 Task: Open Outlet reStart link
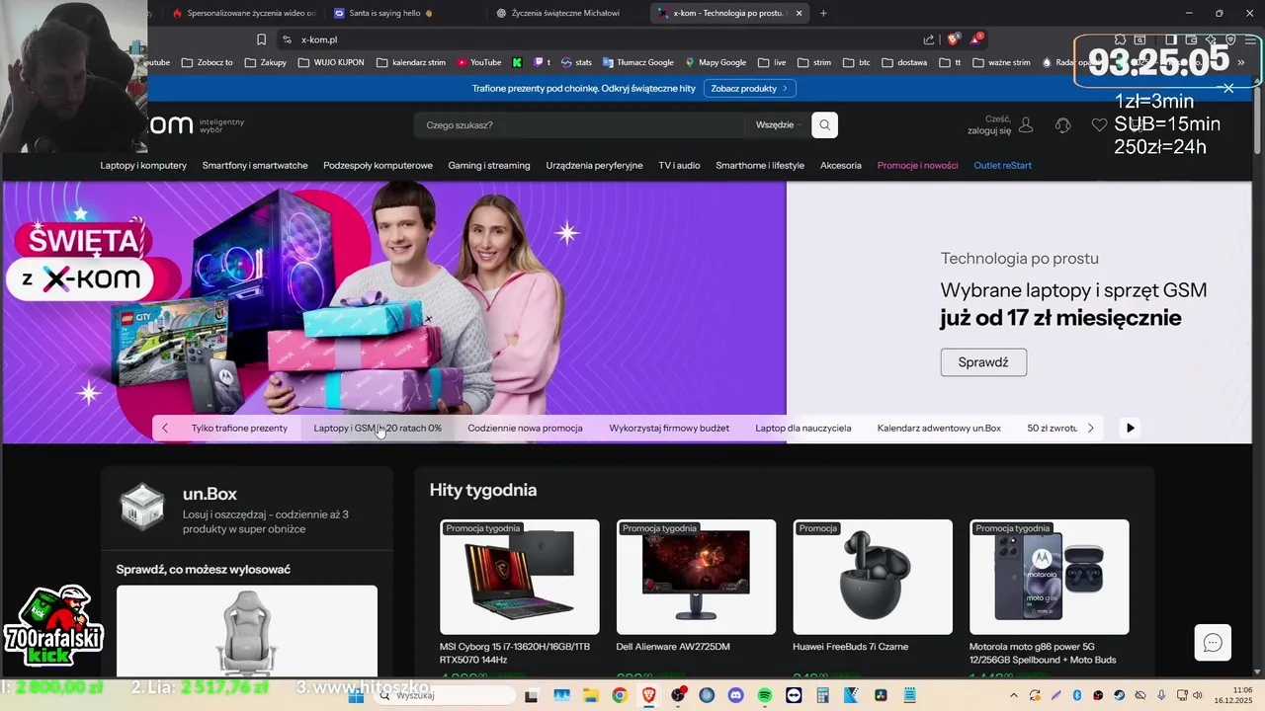(1002, 165)
